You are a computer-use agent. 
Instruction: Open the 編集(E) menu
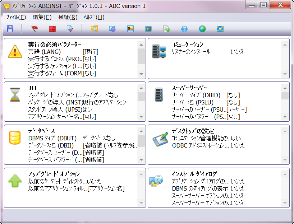(42, 17)
